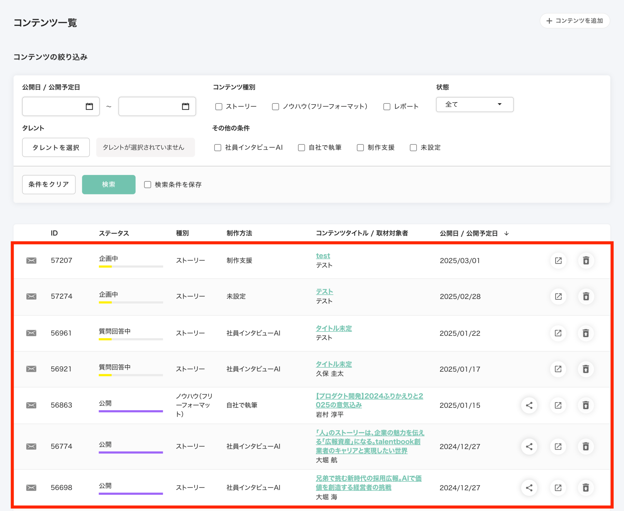Image resolution: width=624 pixels, height=511 pixels.
Task: Sort by 公開日 / 公開予定日 column arrow
Action: click(x=506, y=233)
